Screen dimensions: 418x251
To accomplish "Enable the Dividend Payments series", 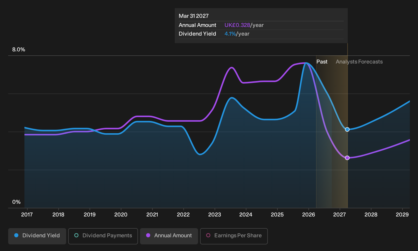I will pyautogui.click(x=103, y=236).
